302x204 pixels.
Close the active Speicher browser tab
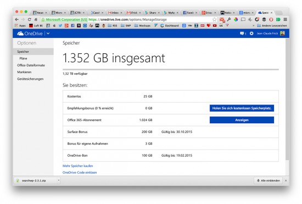(x=272, y=13)
